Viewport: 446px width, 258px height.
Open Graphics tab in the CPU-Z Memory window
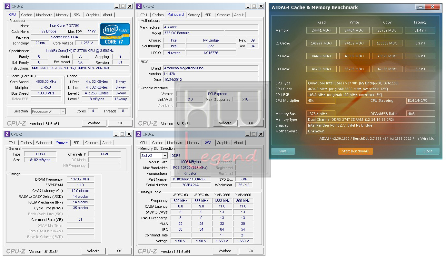92,143
